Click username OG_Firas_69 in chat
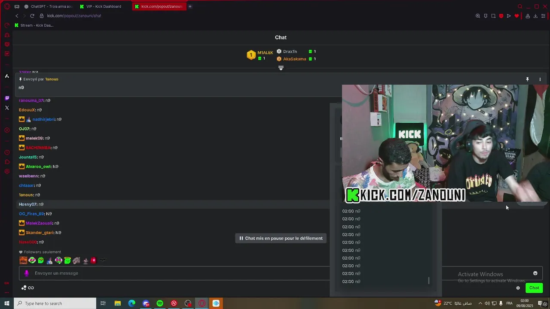 tap(31, 214)
